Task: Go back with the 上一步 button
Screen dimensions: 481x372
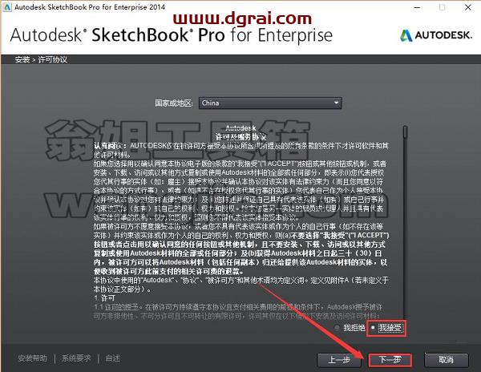Action: coord(339,360)
